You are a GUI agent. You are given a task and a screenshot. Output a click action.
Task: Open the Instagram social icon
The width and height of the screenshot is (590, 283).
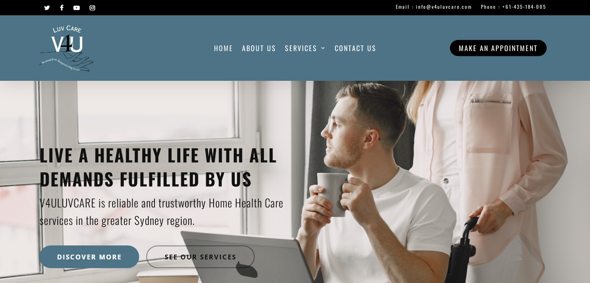(x=92, y=8)
